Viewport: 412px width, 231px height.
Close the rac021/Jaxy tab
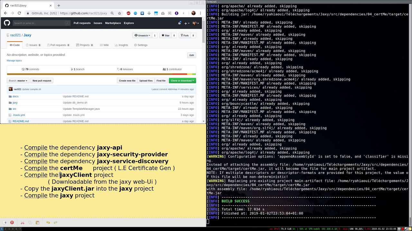[x=51, y=5]
